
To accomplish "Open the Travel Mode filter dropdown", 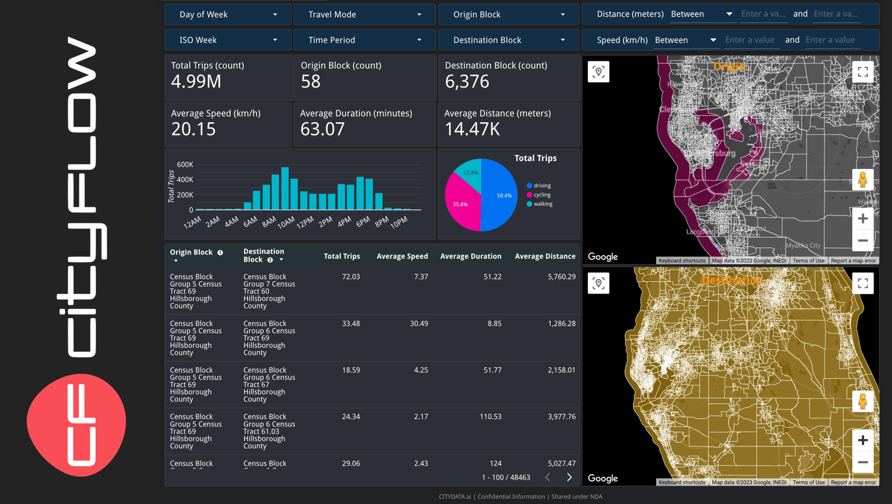I will click(364, 14).
